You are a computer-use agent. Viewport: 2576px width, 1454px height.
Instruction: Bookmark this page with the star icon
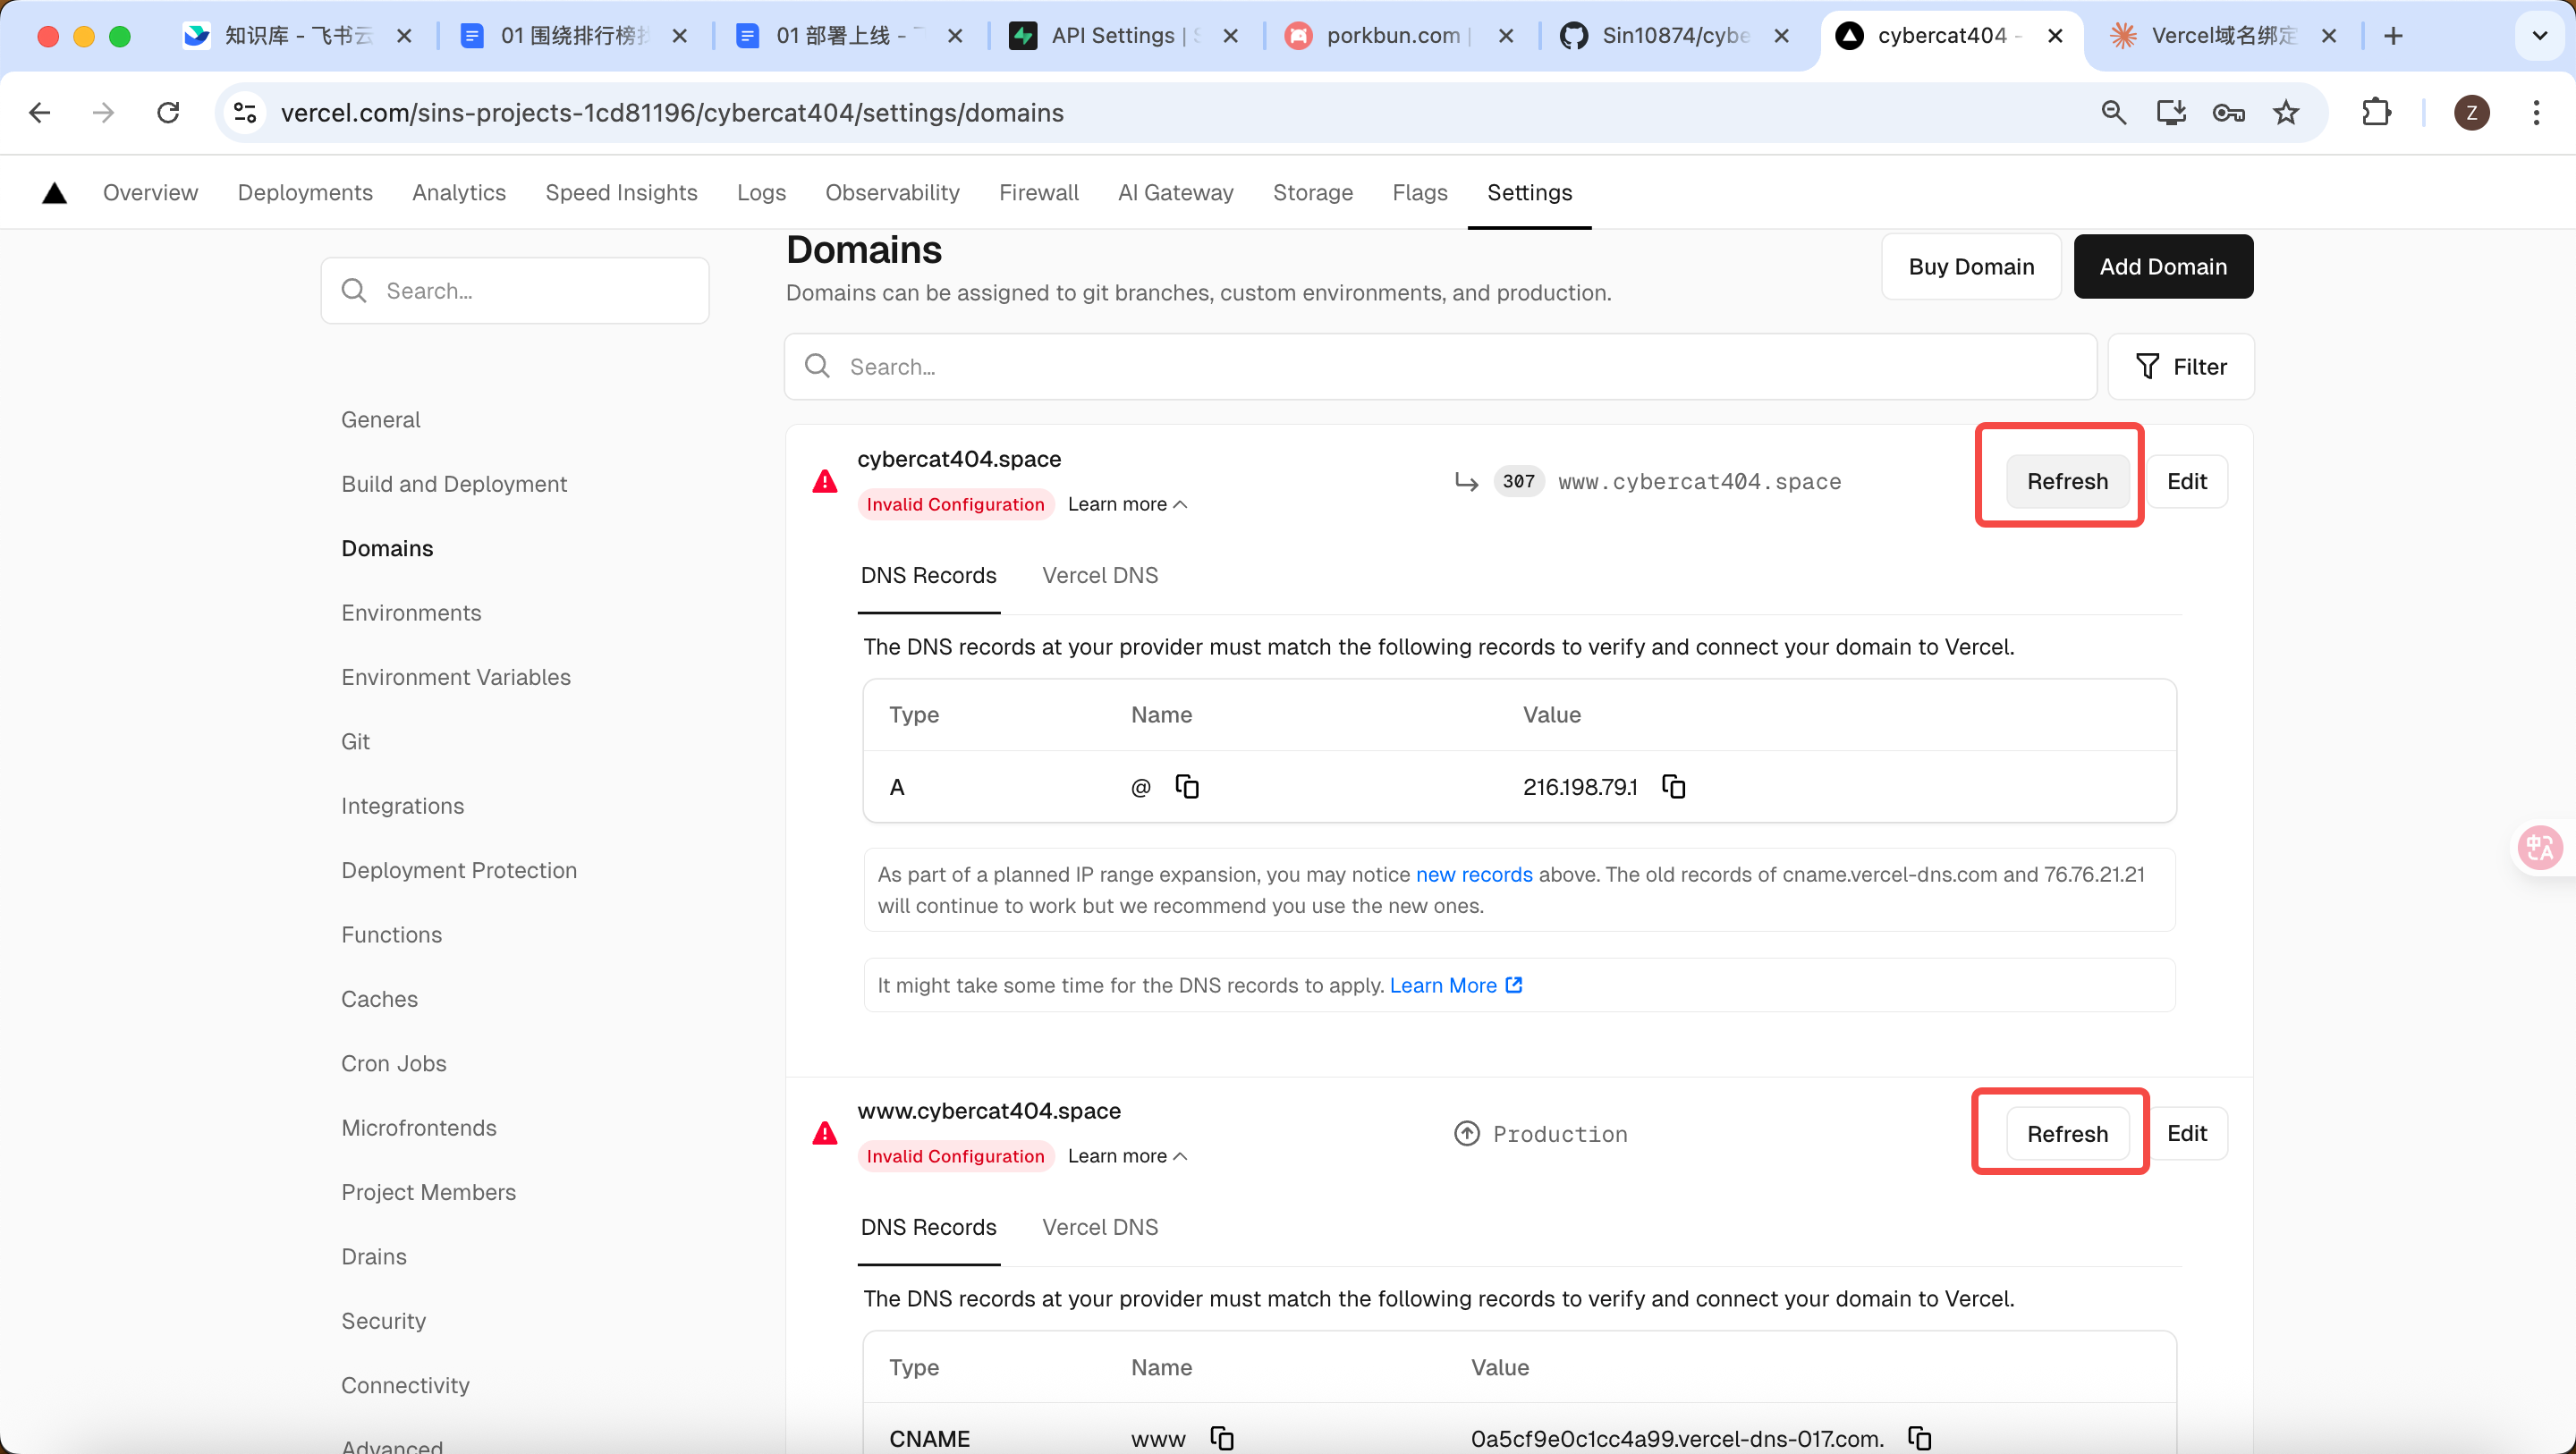(2286, 113)
